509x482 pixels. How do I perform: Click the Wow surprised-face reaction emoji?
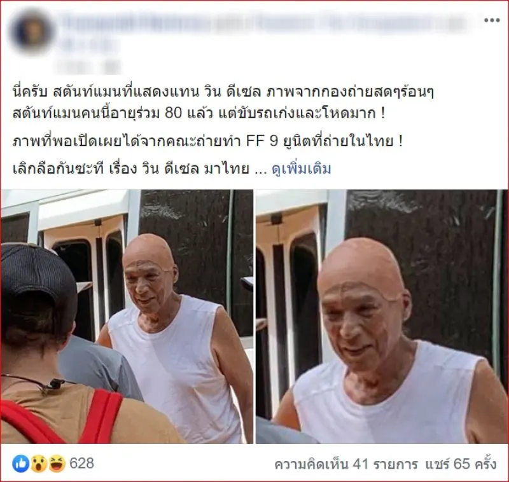click(39, 464)
